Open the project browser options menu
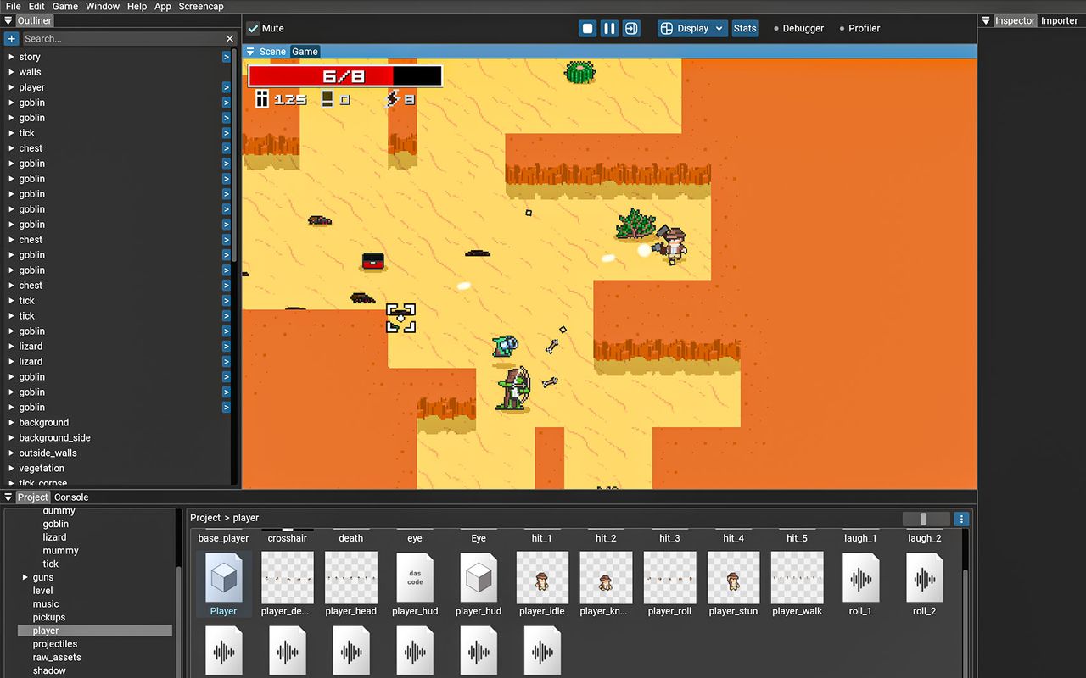This screenshot has height=678, width=1086. 961,519
